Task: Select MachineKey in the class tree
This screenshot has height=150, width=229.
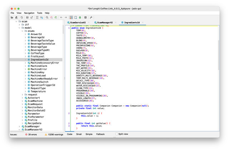Action: (37, 72)
